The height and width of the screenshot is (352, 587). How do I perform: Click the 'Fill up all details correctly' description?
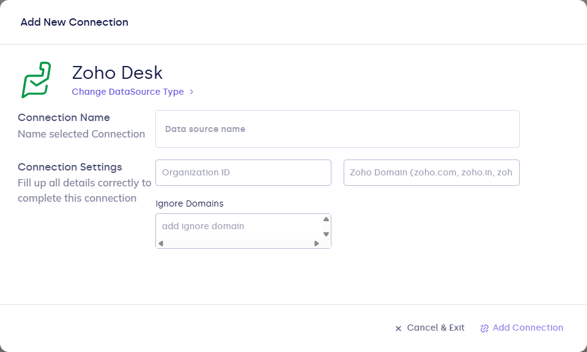(x=84, y=191)
